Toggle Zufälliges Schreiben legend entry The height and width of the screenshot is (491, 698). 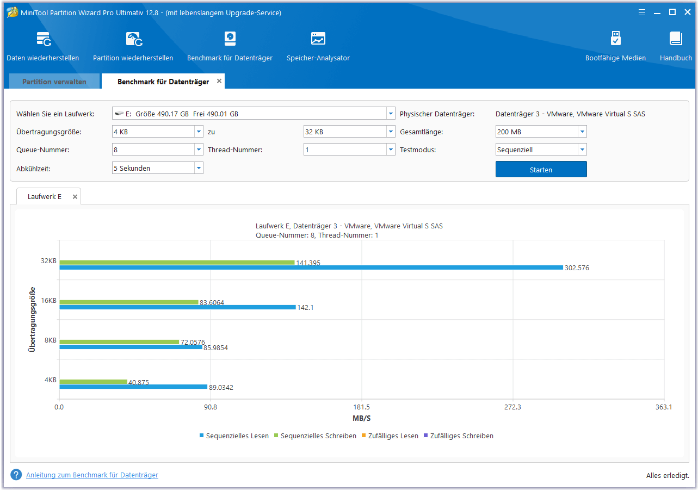(x=458, y=436)
